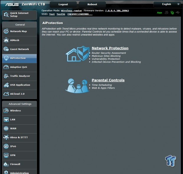Click the Quick Internet Setup wand icon
The image size is (183, 174).
(x=6, y=14)
